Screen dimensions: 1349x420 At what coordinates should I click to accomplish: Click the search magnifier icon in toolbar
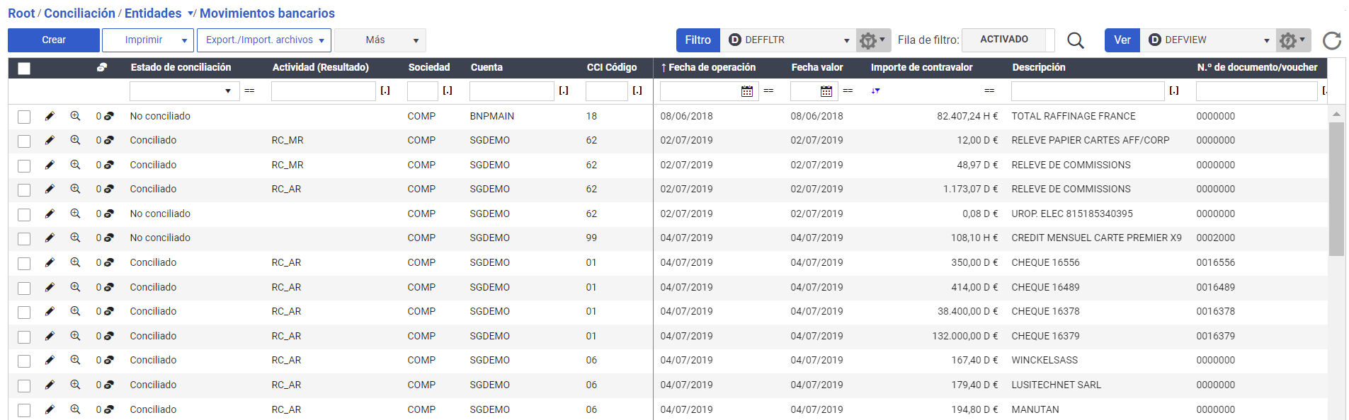[1075, 40]
